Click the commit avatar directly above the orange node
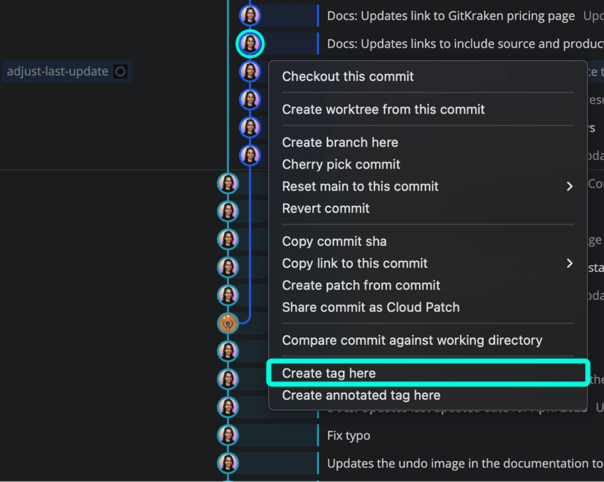This screenshot has height=482, width=604. point(228,294)
